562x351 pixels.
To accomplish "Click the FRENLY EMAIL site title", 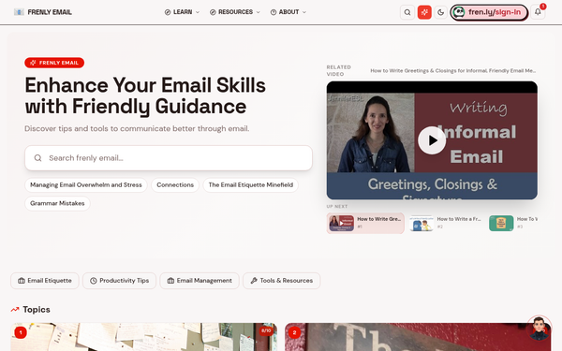I will tap(50, 12).
